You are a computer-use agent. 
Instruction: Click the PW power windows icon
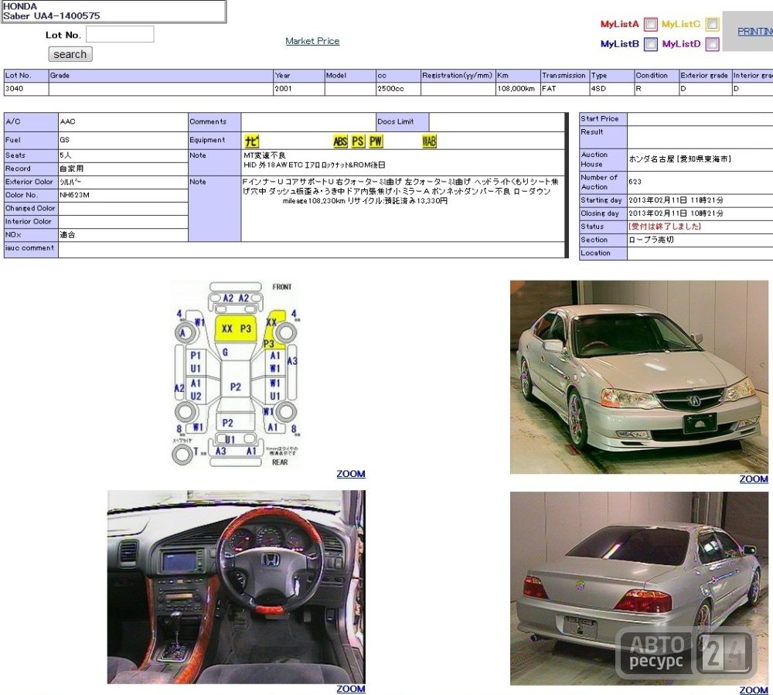[376, 141]
